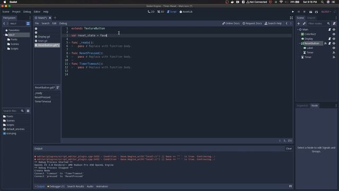The image size is (339, 191).
Task: Go to next script edit location
Action: (291, 23)
